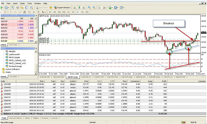207x124 pixels.
Task: Select the GBPUSD row in Market Watch
Action: point(18,25)
